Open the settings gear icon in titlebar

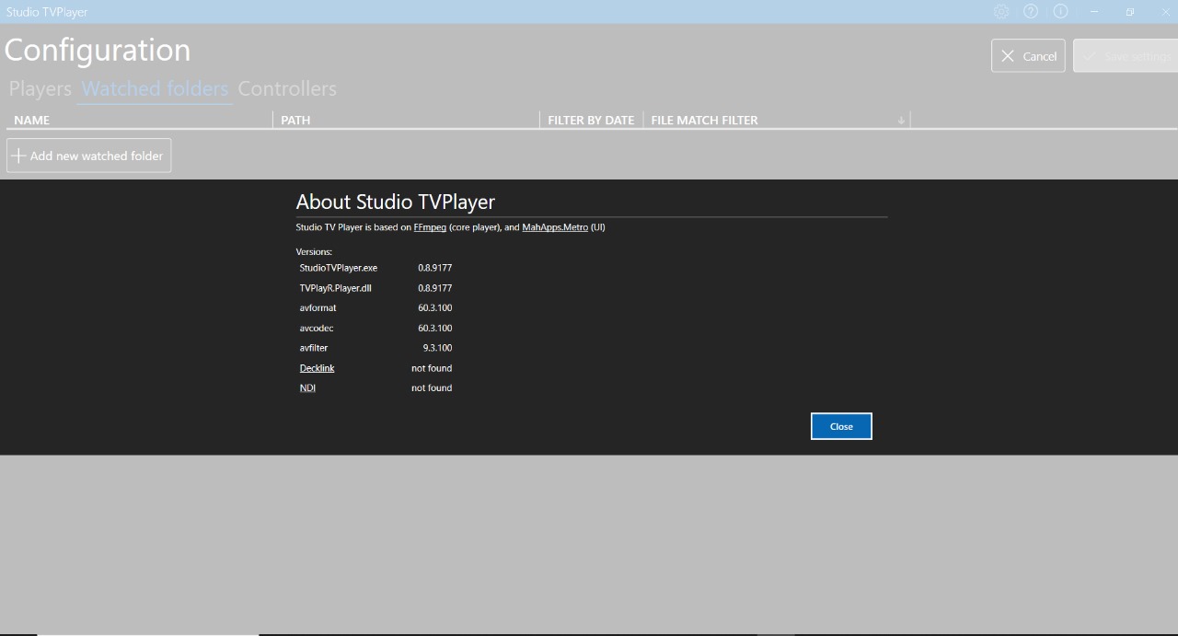(x=1001, y=11)
